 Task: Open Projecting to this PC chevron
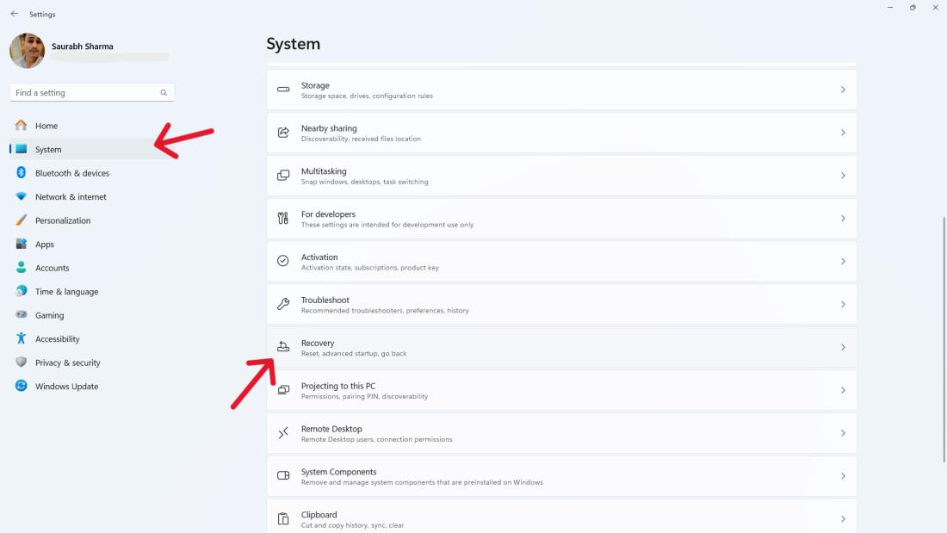coord(843,390)
